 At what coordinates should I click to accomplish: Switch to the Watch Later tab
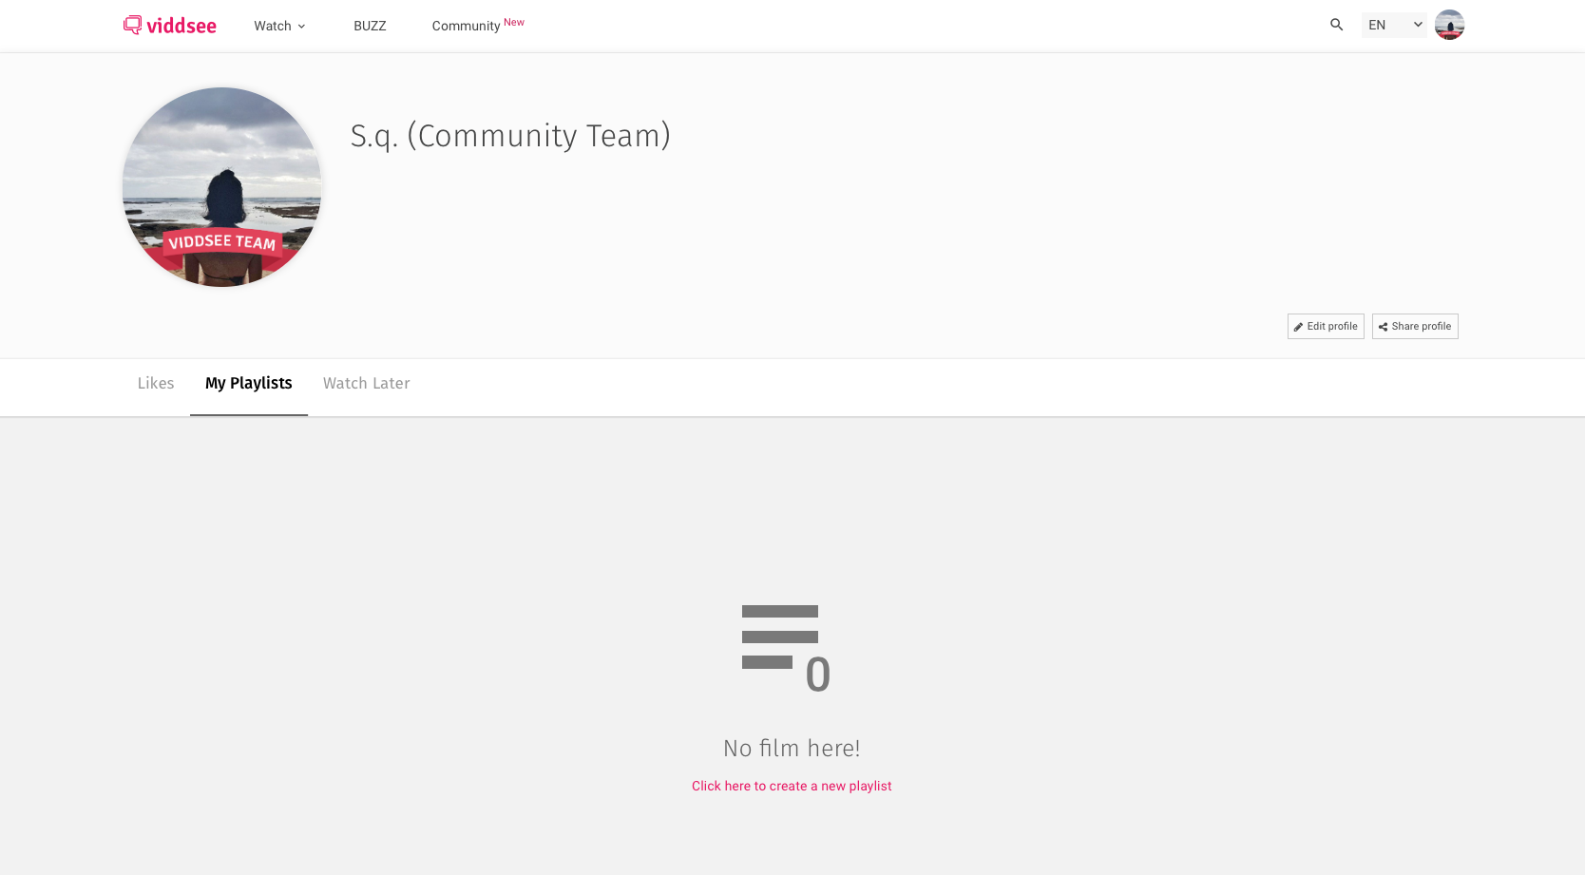367,383
